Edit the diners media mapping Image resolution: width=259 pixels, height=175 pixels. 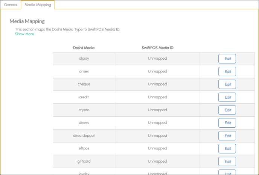(x=227, y=123)
